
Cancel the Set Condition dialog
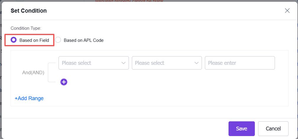click(x=273, y=129)
